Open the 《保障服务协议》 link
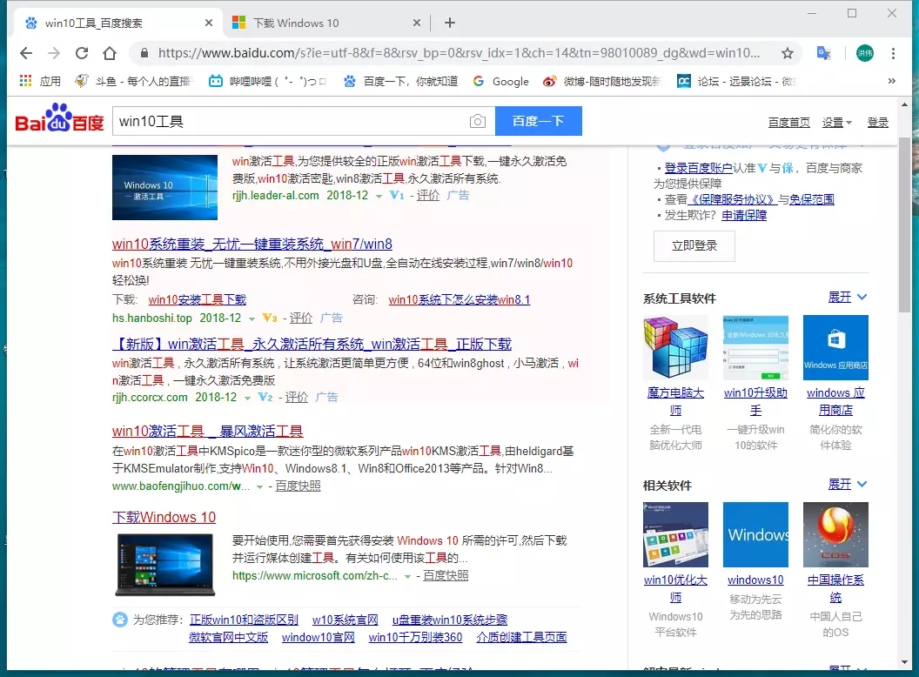The width and height of the screenshot is (919, 677). [x=733, y=199]
